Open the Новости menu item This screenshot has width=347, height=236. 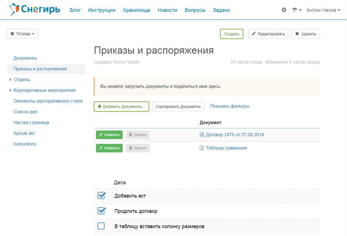pos(167,10)
